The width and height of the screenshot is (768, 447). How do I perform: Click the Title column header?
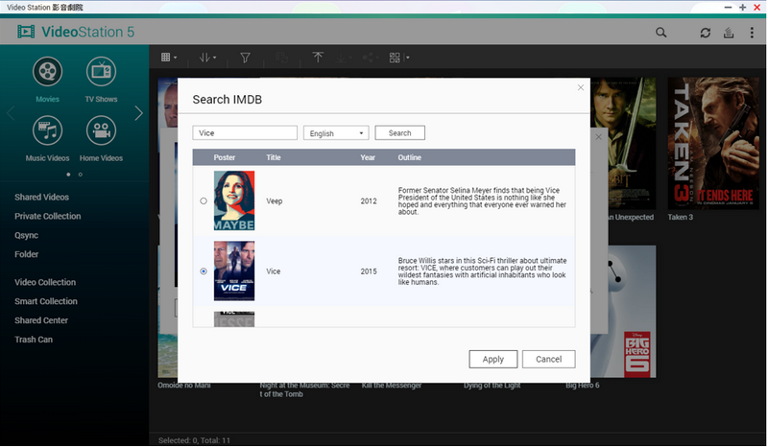tap(274, 157)
